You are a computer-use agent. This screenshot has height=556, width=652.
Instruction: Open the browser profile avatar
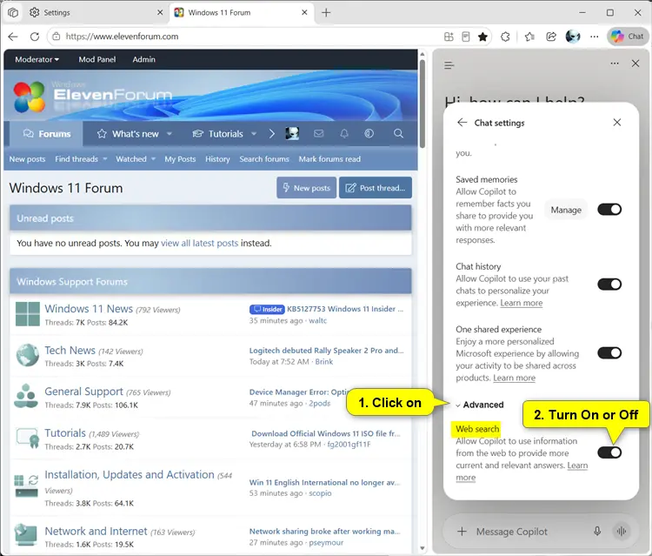pyautogui.click(x=573, y=37)
